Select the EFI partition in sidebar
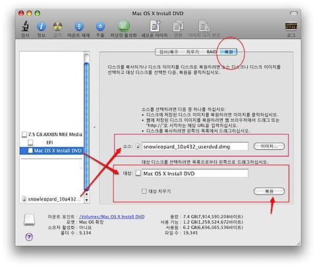Image resolution: width=315 pixels, height=267 pixels. 52,143
